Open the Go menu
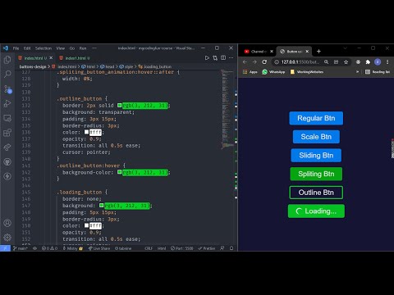The width and height of the screenshot is (394, 295). (x=72, y=48)
